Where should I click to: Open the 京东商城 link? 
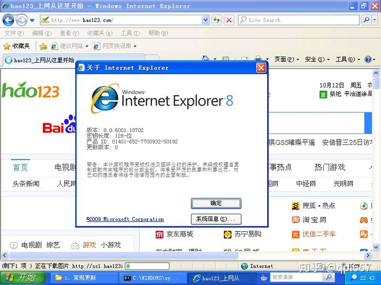coord(179,234)
